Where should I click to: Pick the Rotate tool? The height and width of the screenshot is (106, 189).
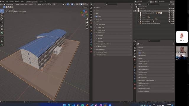pos(2,22)
